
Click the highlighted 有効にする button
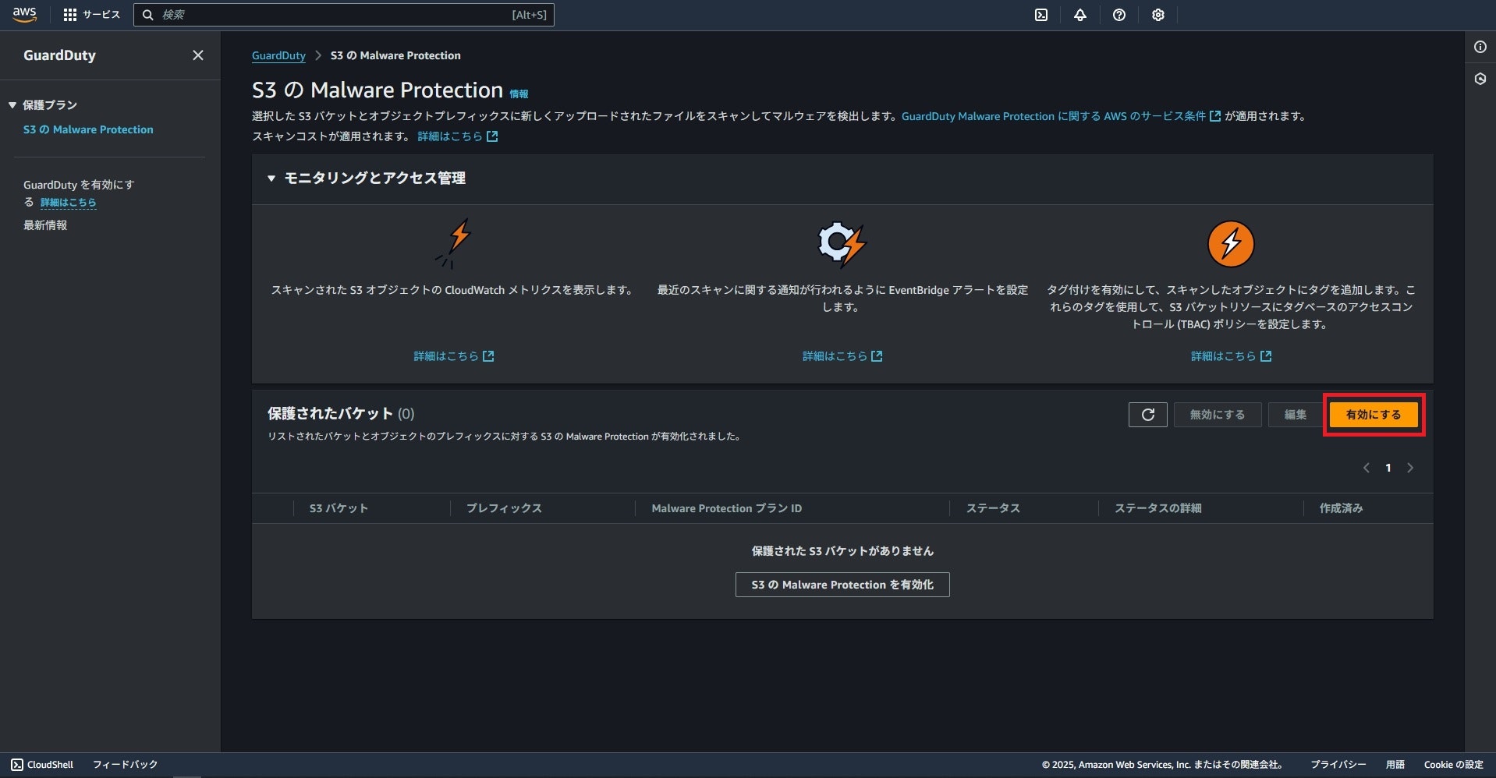click(x=1373, y=414)
